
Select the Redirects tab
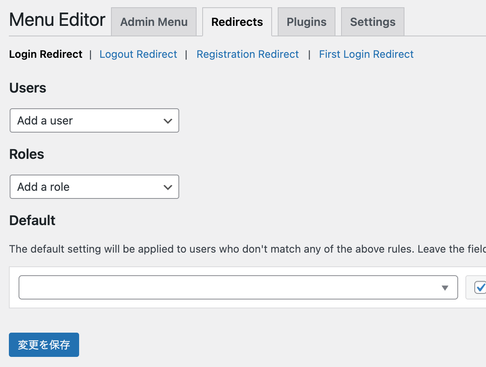pos(237,22)
